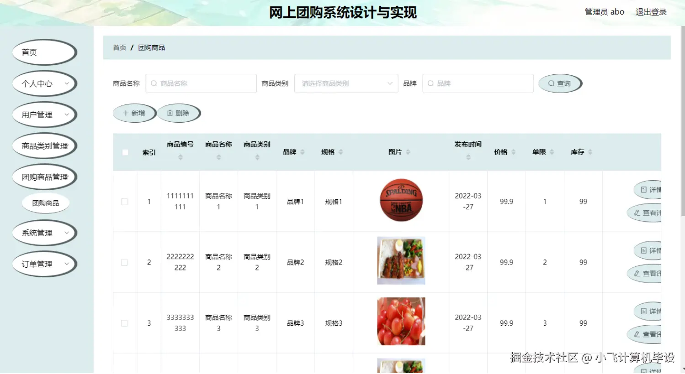This screenshot has height=374, width=685.
Task: Sort the table by 品牌 column
Action: click(x=303, y=152)
